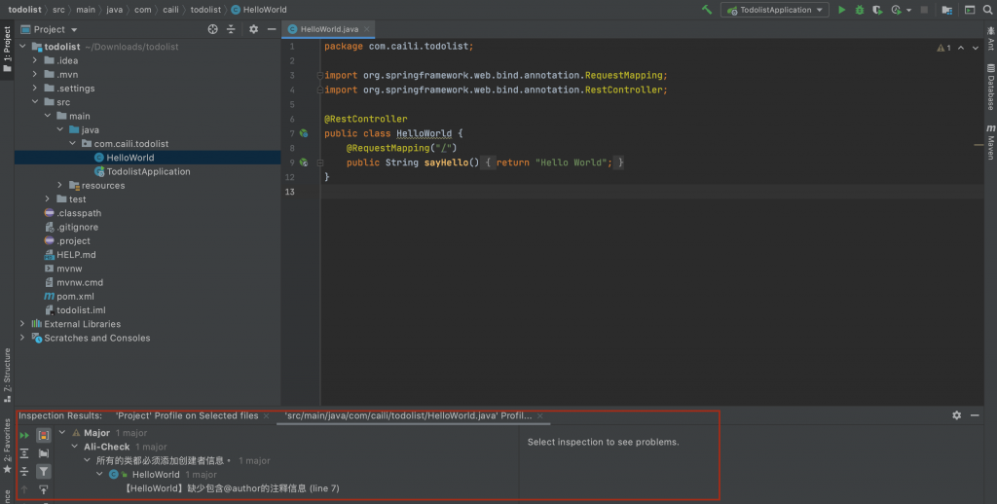The image size is (997, 504).
Task: Jump to next highlighted error down arrow
Action: click(976, 48)
